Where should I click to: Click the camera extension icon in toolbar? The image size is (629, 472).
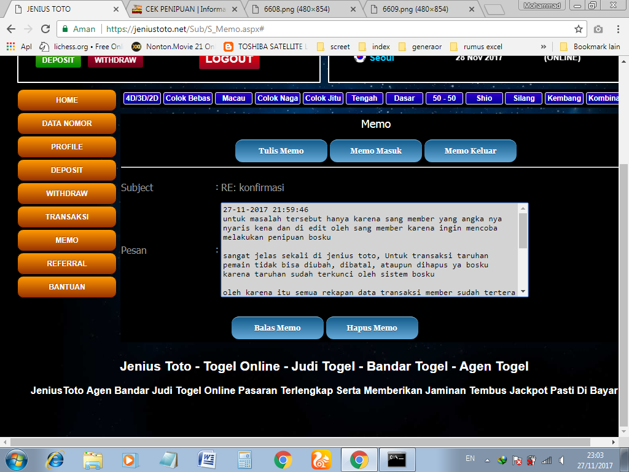click(x=598, y=29)
